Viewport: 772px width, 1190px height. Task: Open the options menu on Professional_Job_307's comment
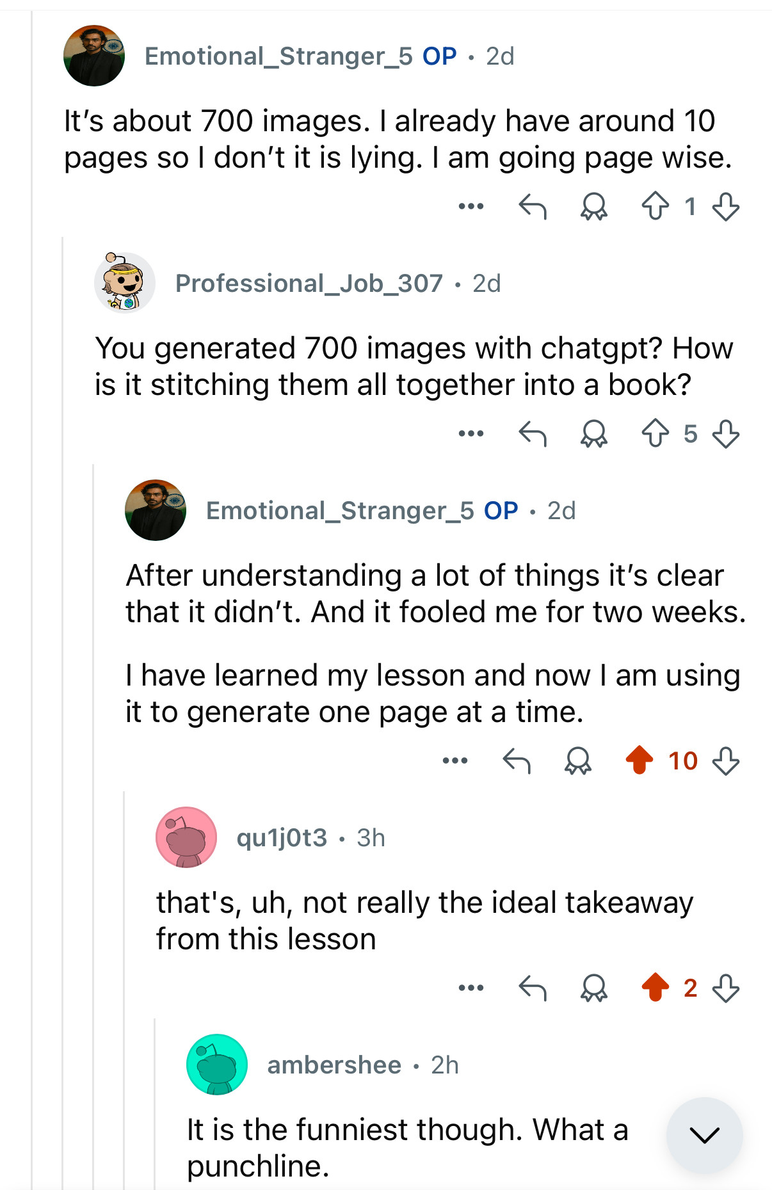pos(472,434)
